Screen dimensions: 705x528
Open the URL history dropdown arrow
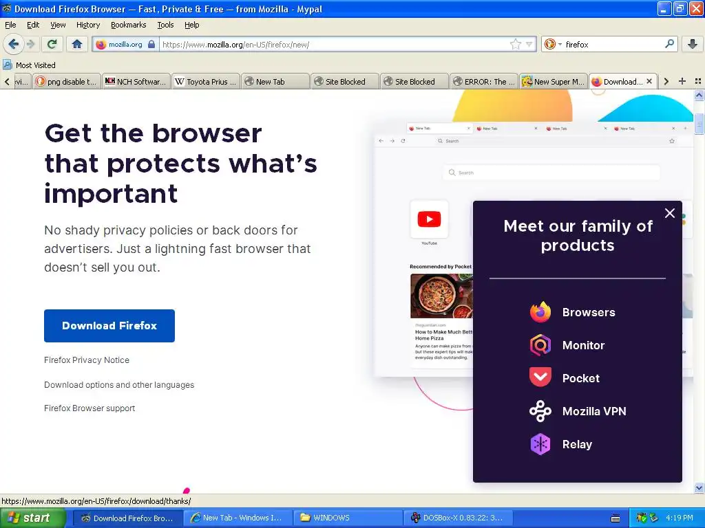pyautogui.click(x=529, y=44)
